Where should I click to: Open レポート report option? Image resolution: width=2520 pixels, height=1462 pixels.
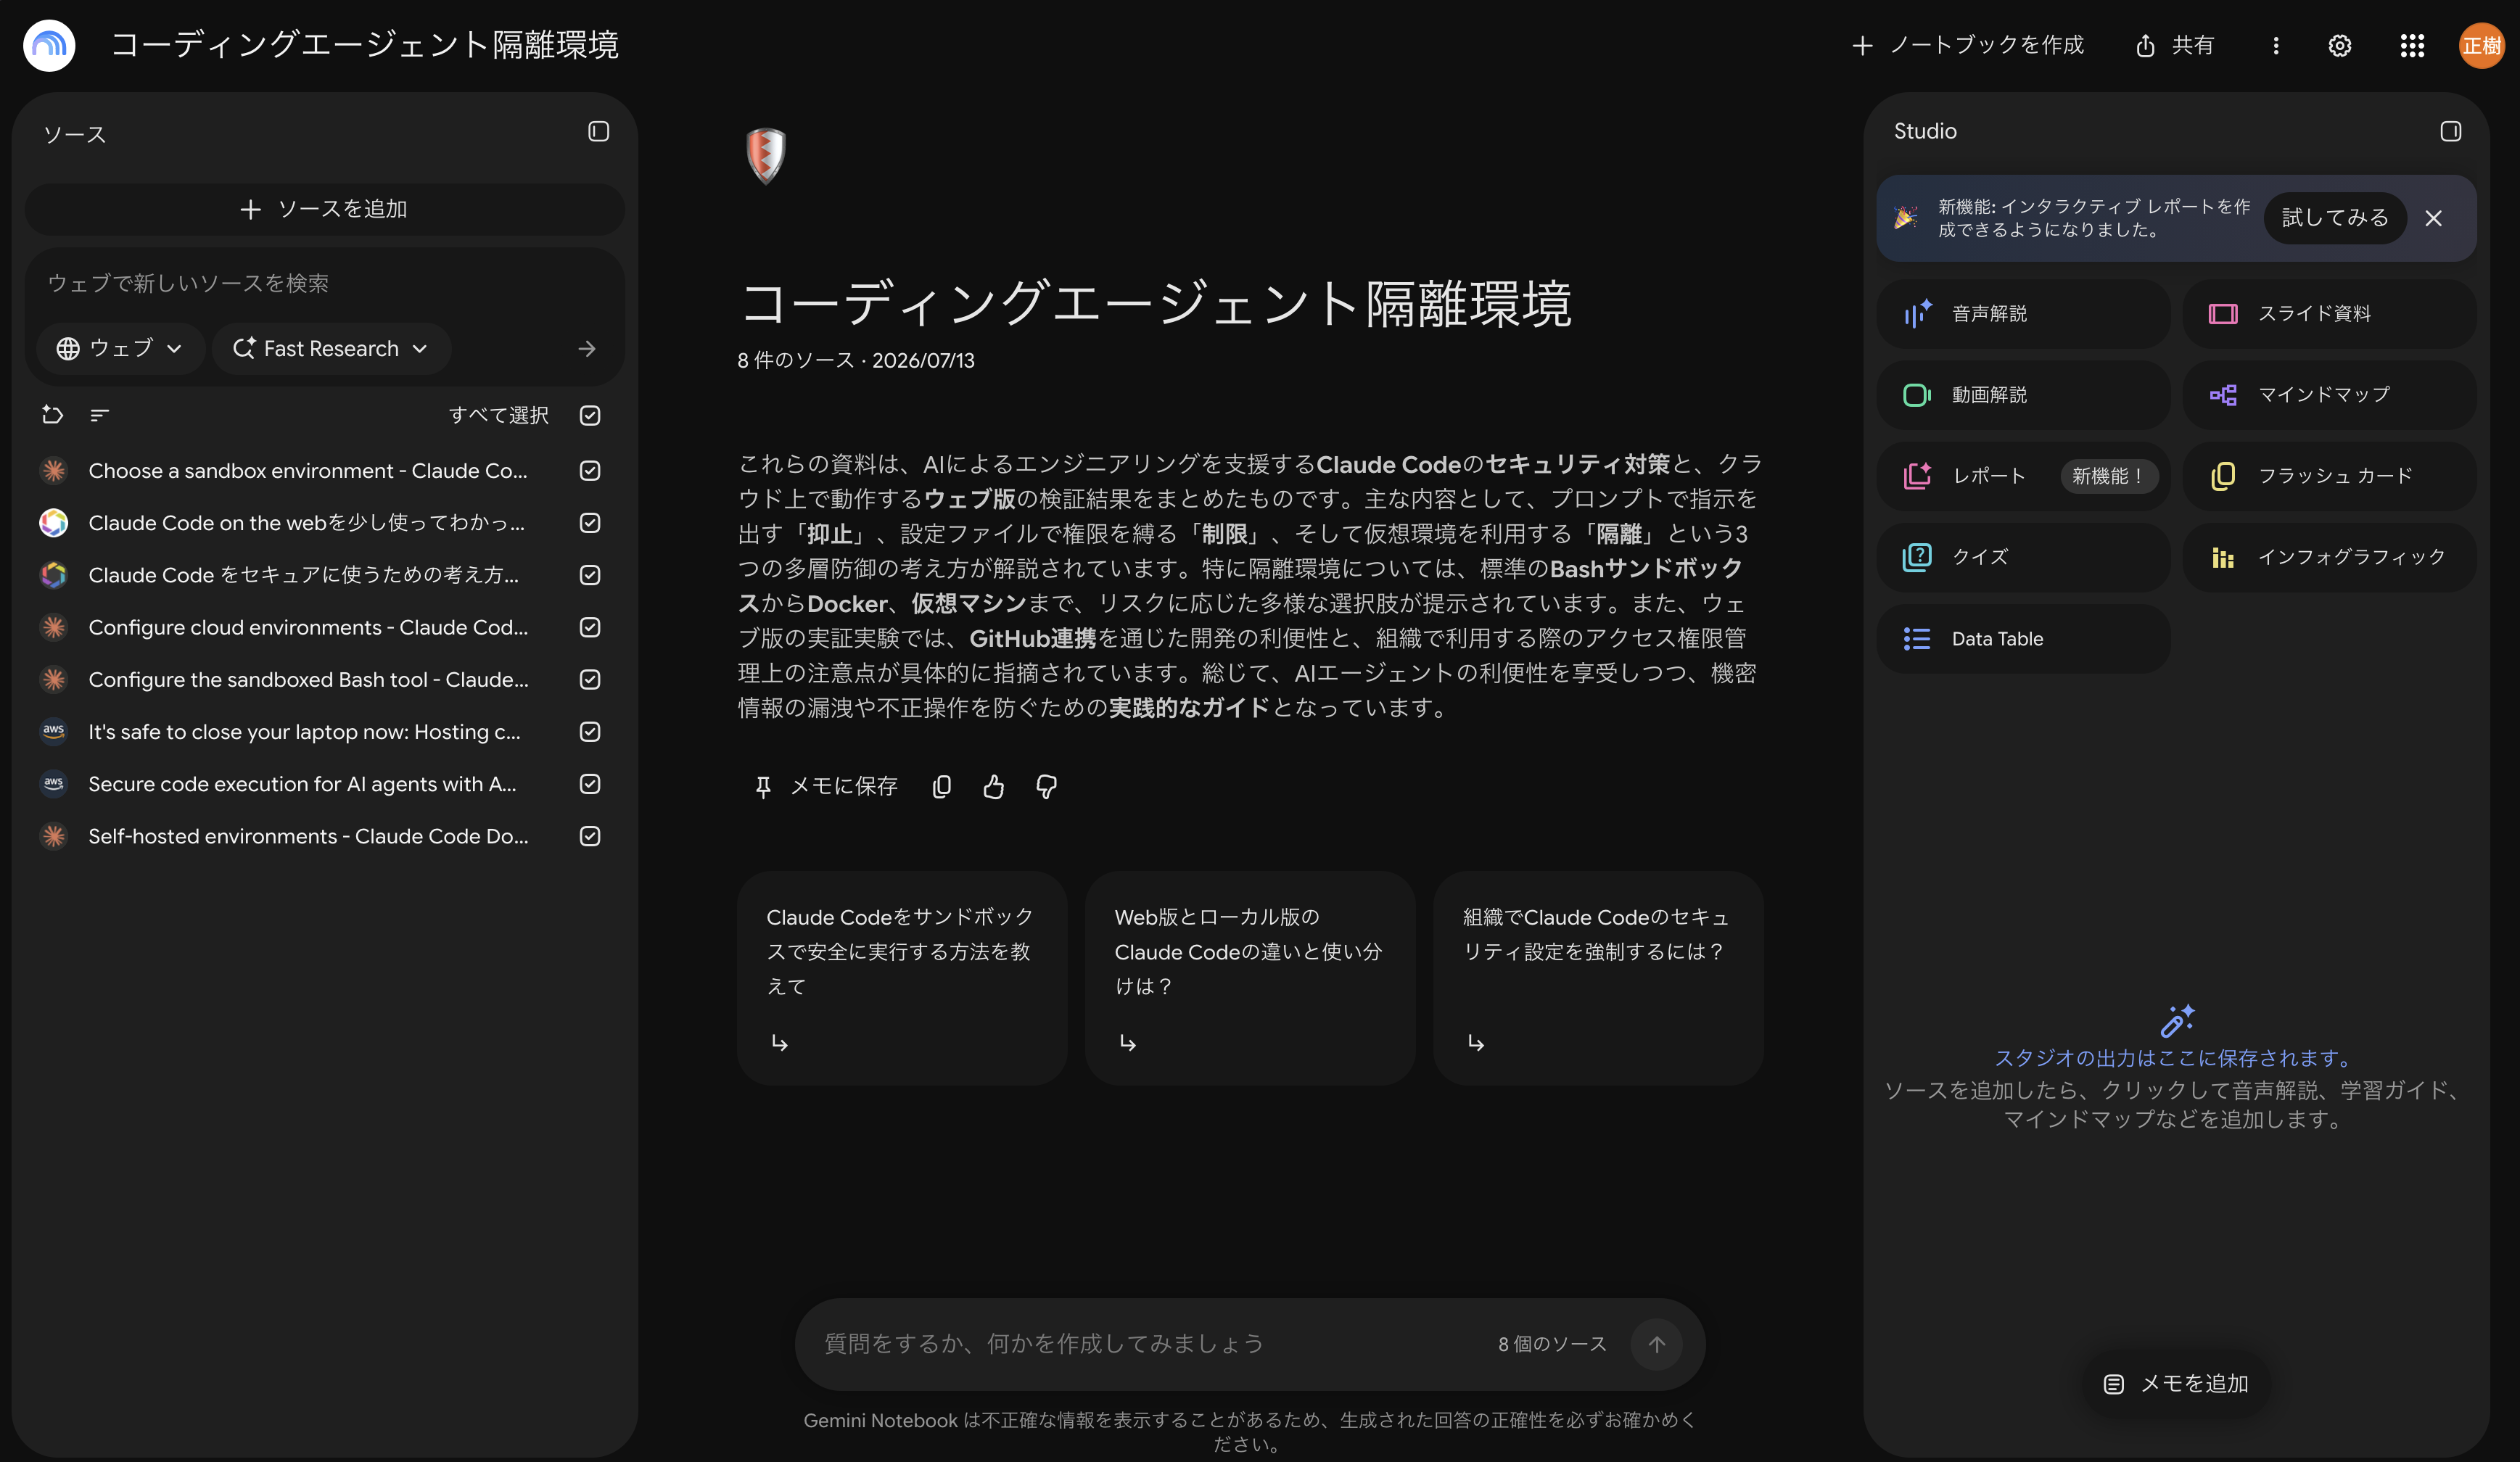tap(2024, 476)
